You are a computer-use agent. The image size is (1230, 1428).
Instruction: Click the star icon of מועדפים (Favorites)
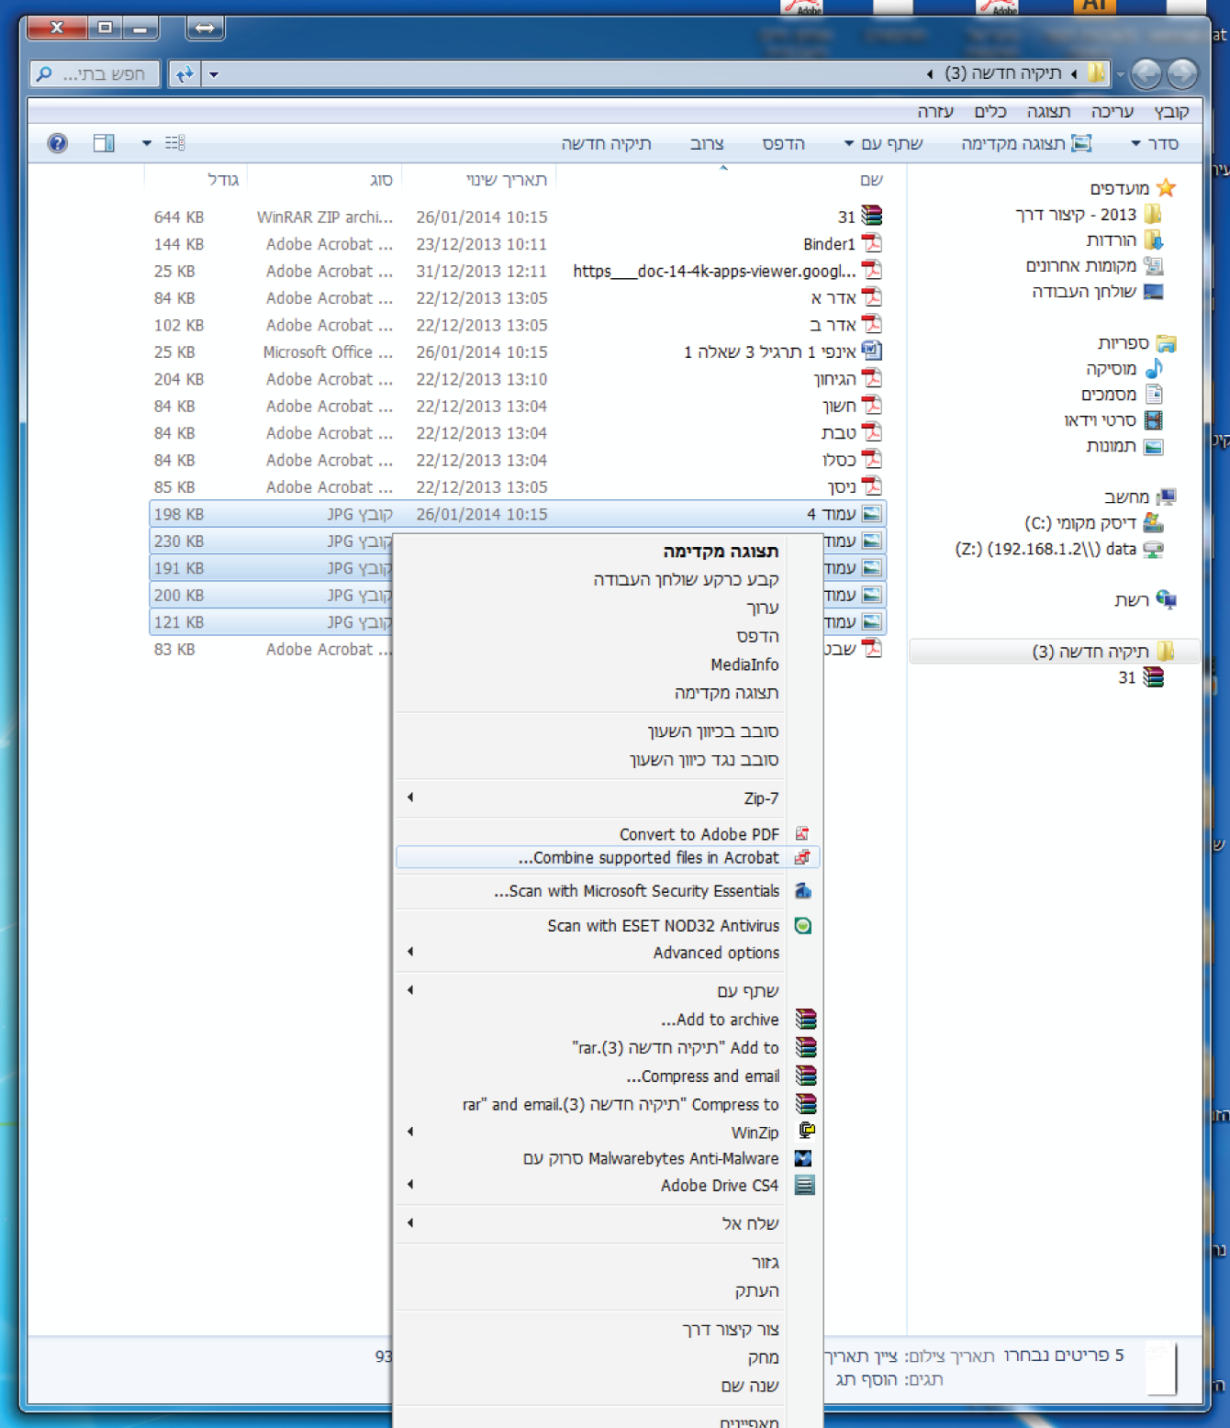[1166, 188]
